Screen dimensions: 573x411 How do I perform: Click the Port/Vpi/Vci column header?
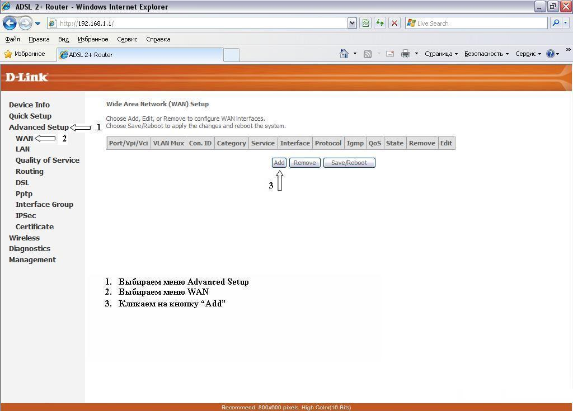click(128, 143)
